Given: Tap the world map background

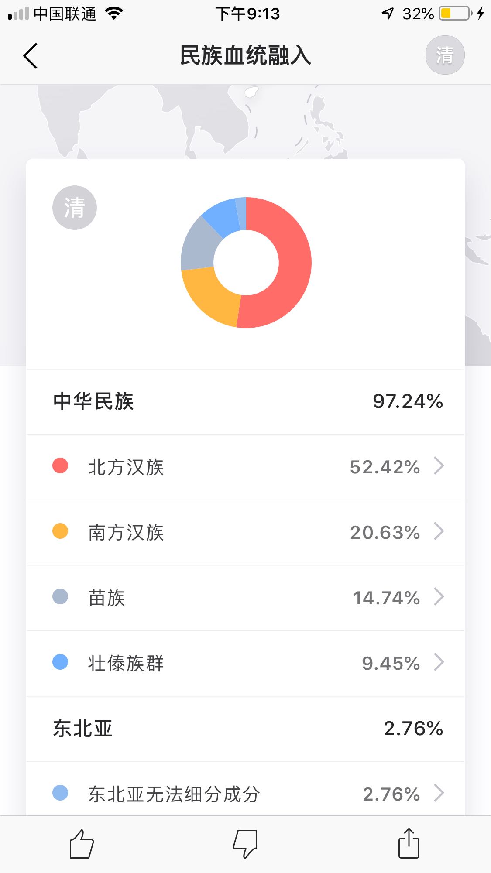Looking at the screenshot, I should 131,118.
